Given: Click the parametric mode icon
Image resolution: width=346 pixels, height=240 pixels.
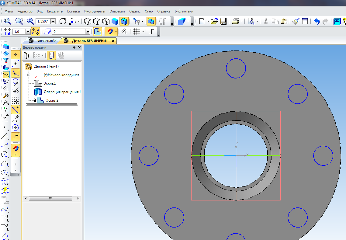Looking at the screenshot, I should [124, 32].
